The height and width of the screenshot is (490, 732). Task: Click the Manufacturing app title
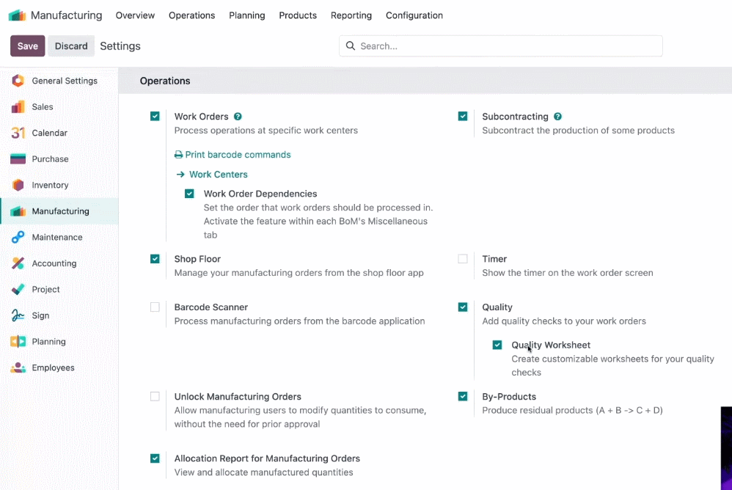tap(66, 15)
